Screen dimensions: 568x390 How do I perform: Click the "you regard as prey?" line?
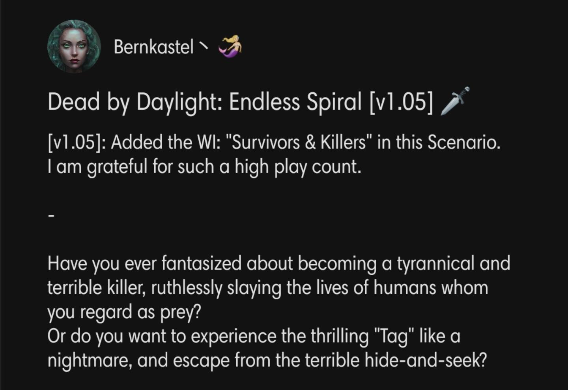click(x=124, y=313)
